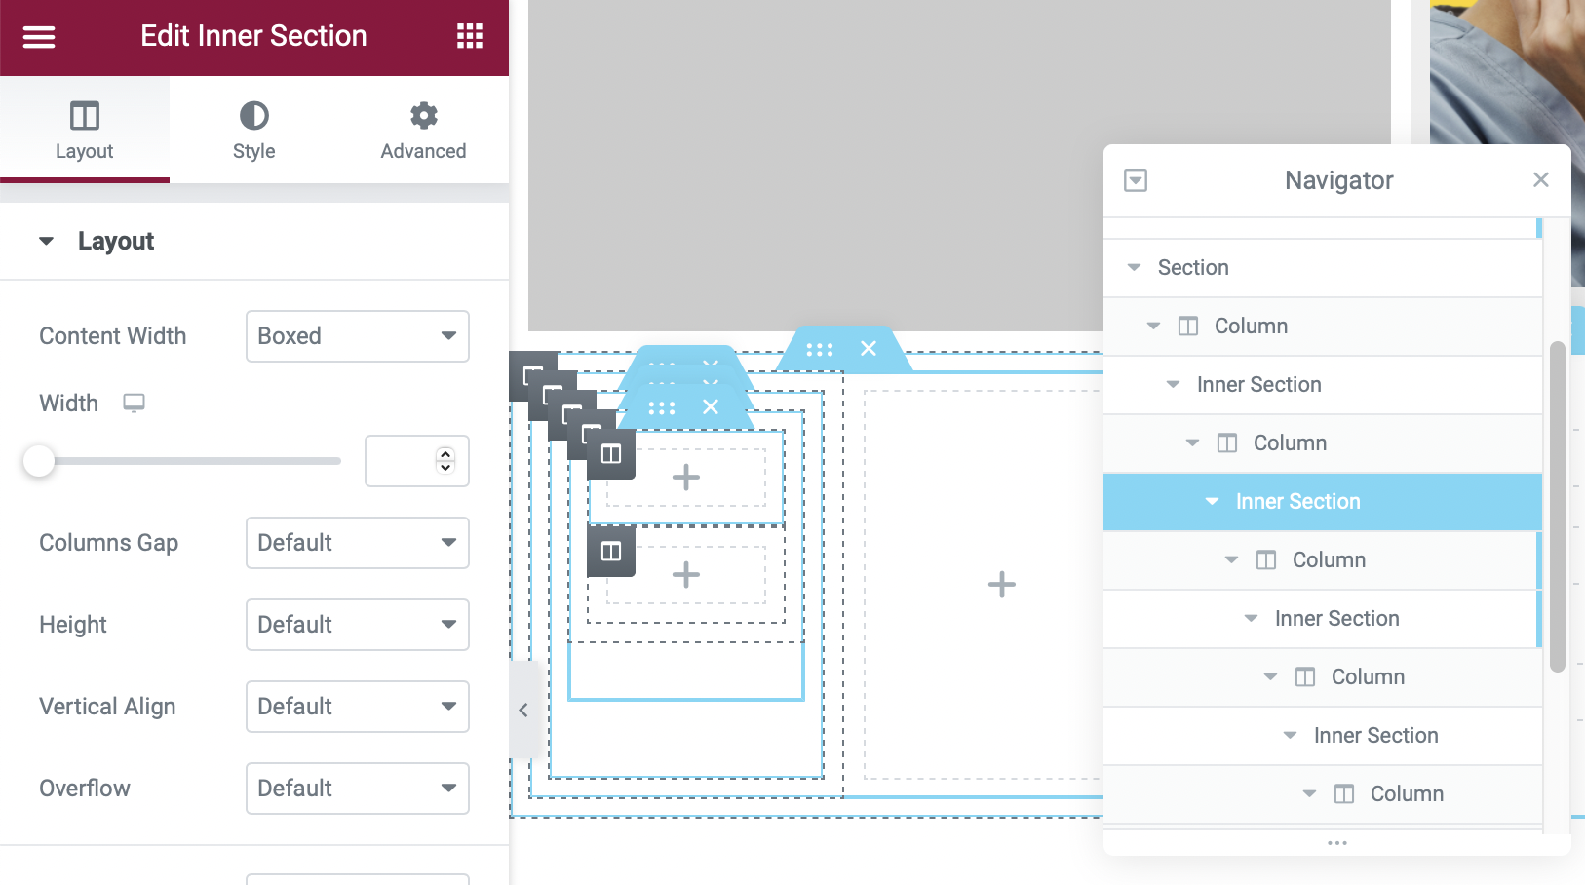Screen dimensions: 1585x885
Task: Open the Vertical Align dropdown
Action: (358, 707)
